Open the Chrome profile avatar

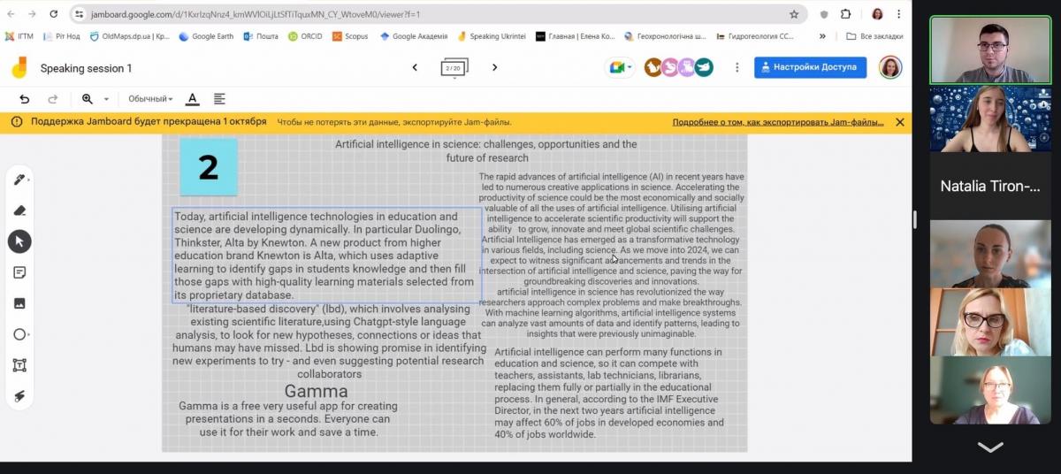pyautogui.click(x=877, y=14)
